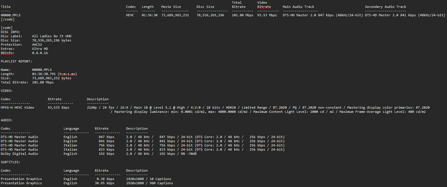Click the Secondary Audio Track column header

pos(385,7)
